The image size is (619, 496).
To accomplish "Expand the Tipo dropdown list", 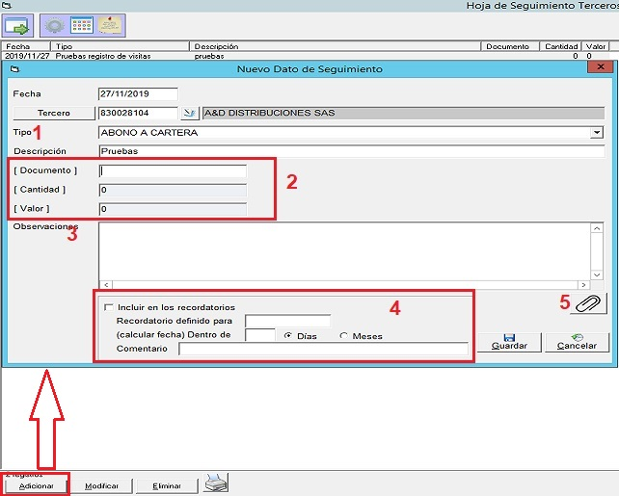I will [597, 133].
